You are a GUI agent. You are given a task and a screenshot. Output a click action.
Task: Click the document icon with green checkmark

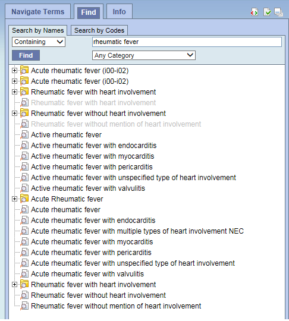tap(267, 12)
